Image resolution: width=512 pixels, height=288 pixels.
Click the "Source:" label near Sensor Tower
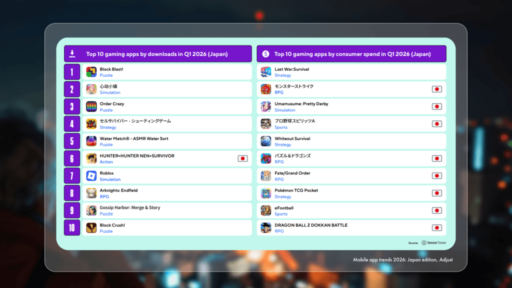point(413,243)
